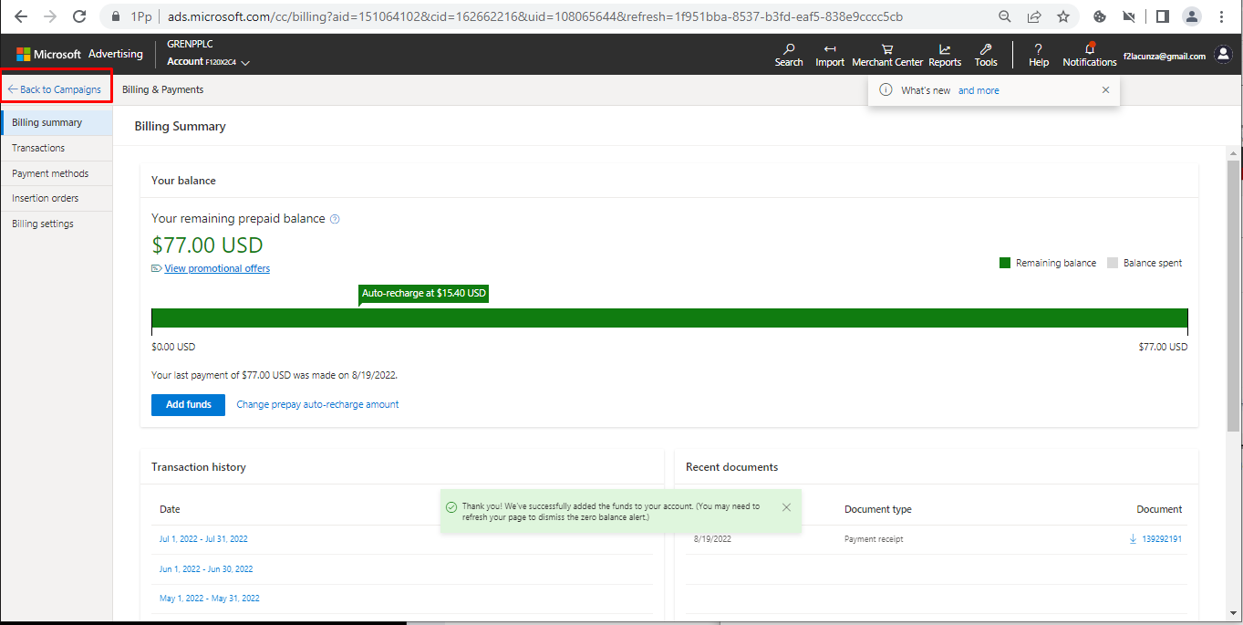Viewport: 1243px width, 625px height.
Task: Open Chrome three-dot menu
Action: point(1222,16)
